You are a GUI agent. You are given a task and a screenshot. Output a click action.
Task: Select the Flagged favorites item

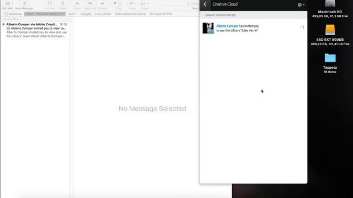tap(86, 14)
